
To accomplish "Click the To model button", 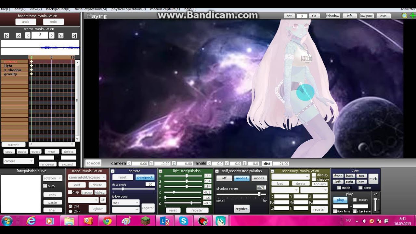I will [93, 163].
